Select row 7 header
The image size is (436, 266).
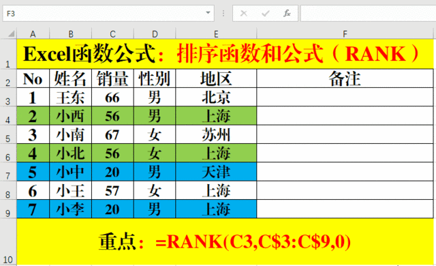[x=8, y=172]
